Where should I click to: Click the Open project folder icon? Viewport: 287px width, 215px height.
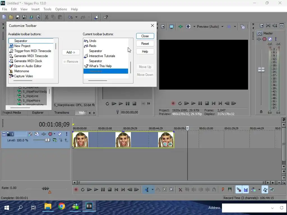coord(11,17)
